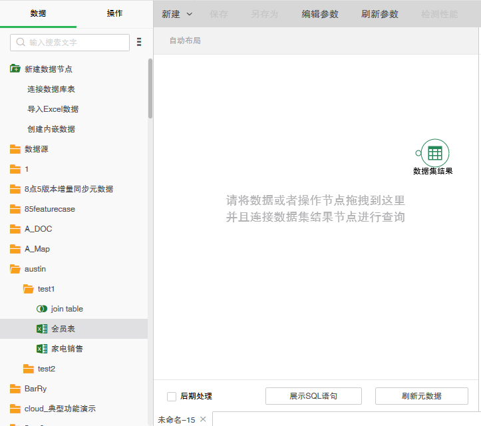This screenshot has height=426, width=481.
Task: Click the 新建数据节点 folder-plus icon
Action: tap(15, 69)
